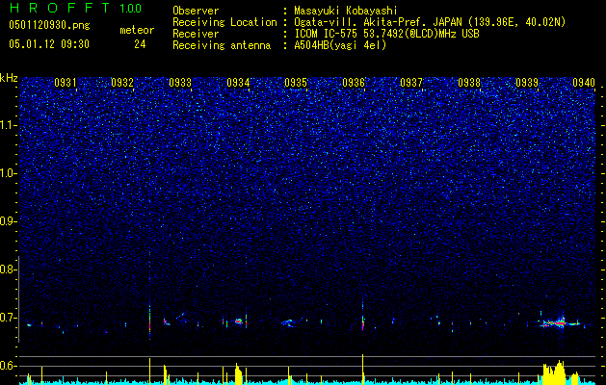
Task: Click the 0937 time marker
Action: pos(410,83)
